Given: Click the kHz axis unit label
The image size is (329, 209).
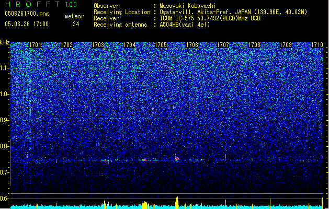Looking at the screenshot, I should (5, 42).
